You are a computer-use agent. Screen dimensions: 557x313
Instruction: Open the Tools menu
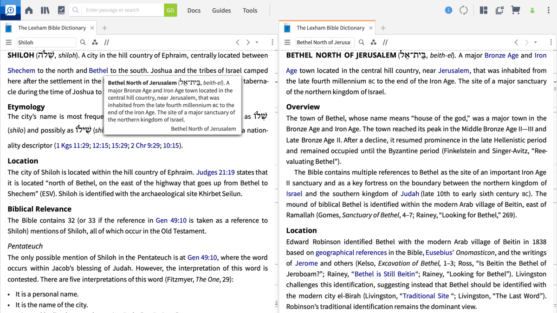[250, 10]
